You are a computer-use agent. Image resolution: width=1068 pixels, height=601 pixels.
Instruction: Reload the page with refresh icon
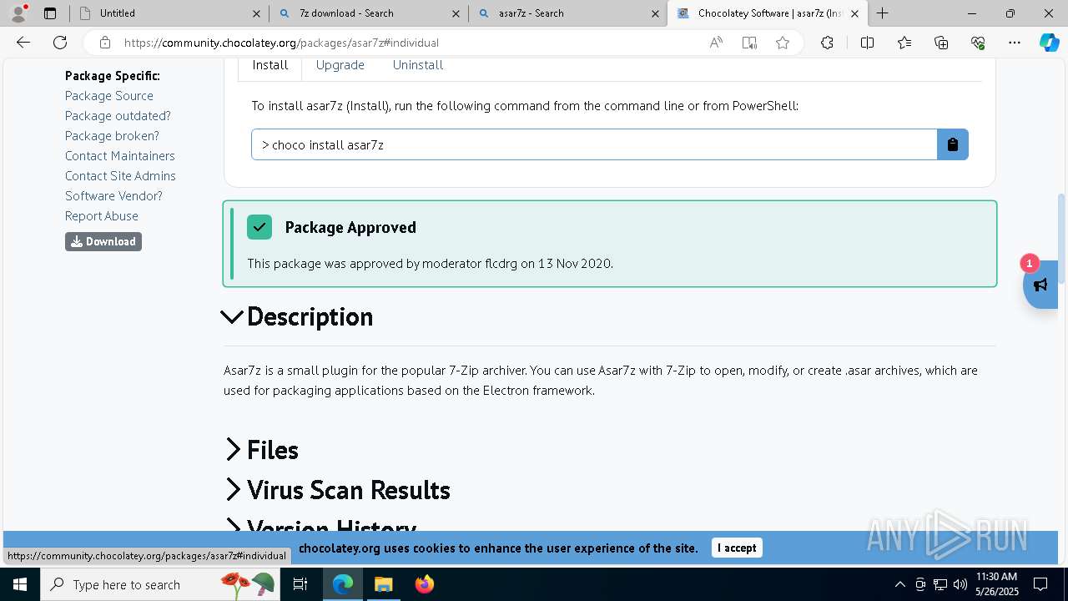tap(60, 43)
